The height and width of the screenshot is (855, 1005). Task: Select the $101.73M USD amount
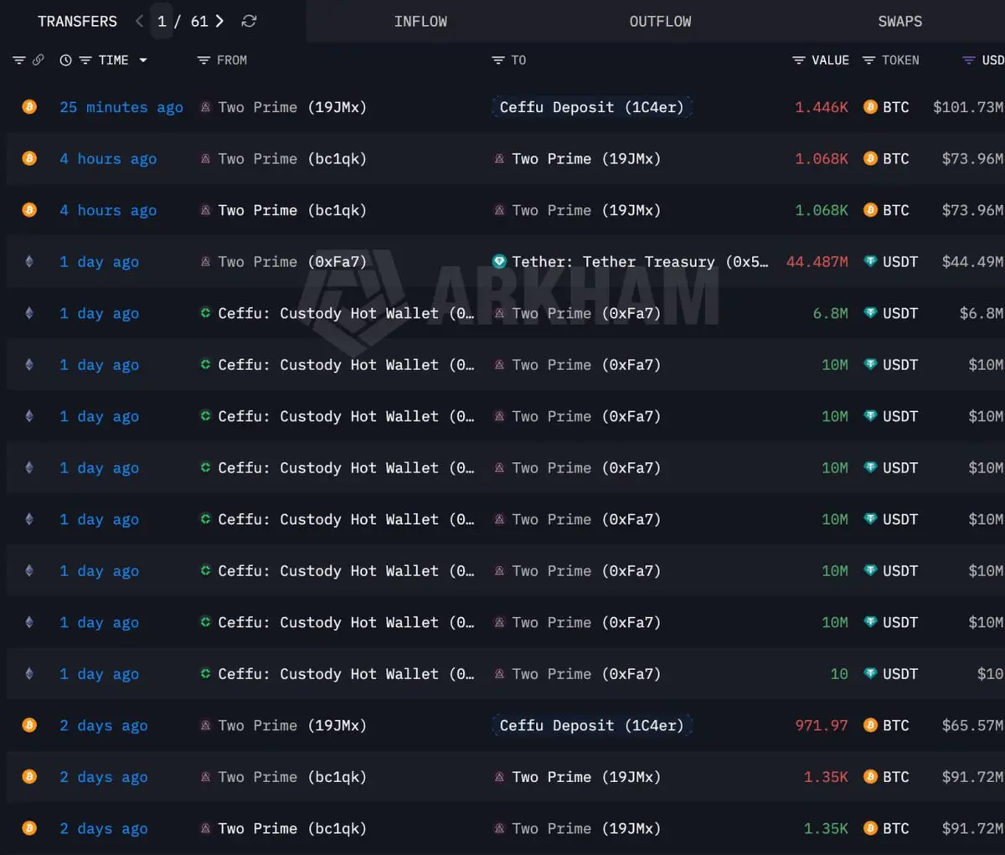968,107
